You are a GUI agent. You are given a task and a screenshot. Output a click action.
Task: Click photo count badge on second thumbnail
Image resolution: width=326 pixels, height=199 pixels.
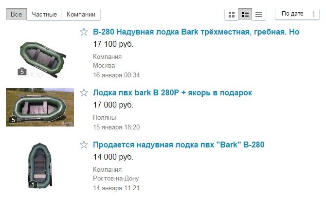pos(13,120)
